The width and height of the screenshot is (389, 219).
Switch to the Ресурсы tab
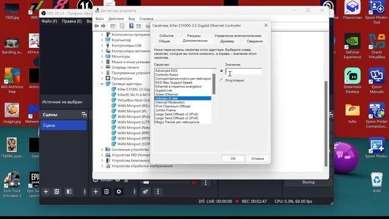(194, 36)
